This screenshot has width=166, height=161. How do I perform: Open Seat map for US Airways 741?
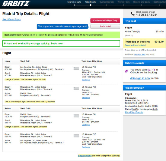86,125
